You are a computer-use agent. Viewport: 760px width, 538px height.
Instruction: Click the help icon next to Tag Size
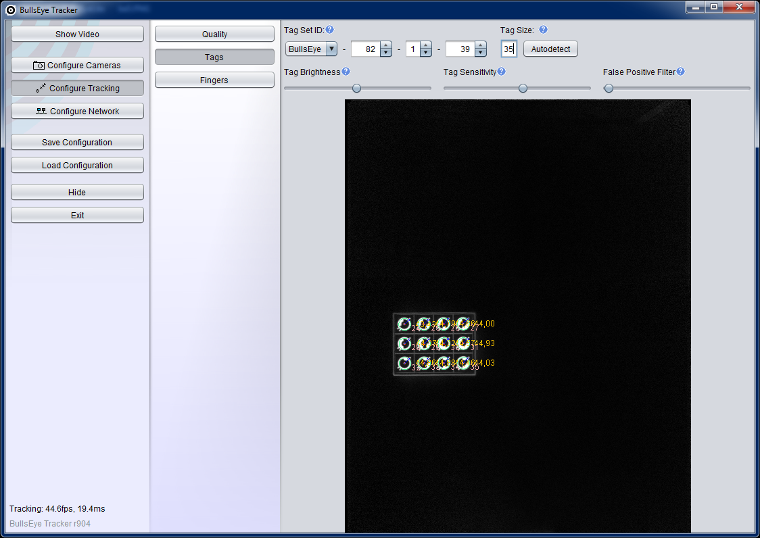(543, 30)
